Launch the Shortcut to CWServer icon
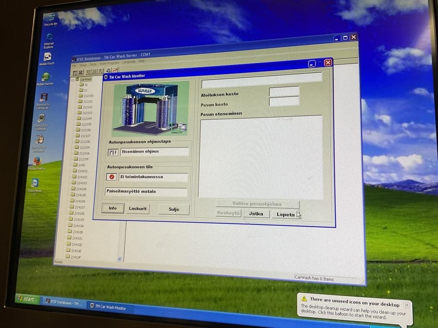 click(x=43, y=99)
